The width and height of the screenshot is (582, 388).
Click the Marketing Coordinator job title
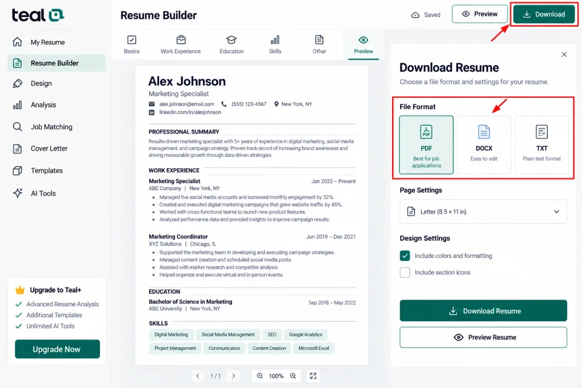coord(178,237)
